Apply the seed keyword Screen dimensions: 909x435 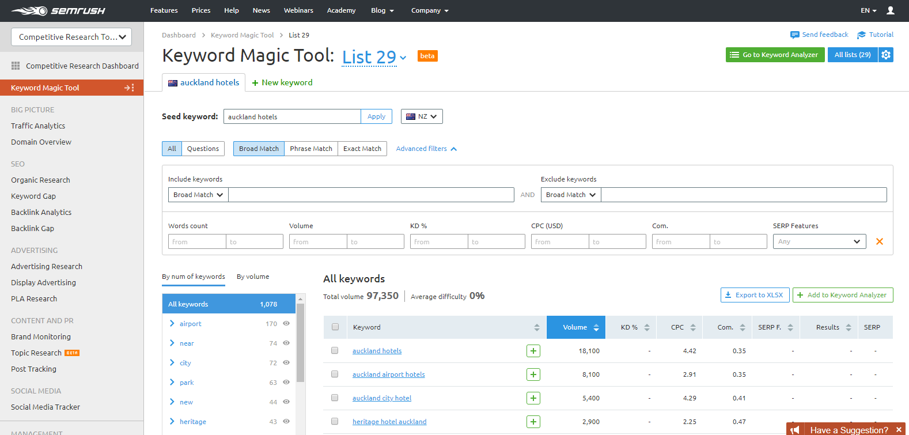pyautogui.click(x=377, y=116)
